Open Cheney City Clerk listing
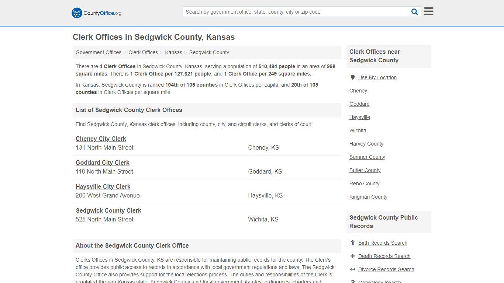The image size is (504, 283). 101,139
